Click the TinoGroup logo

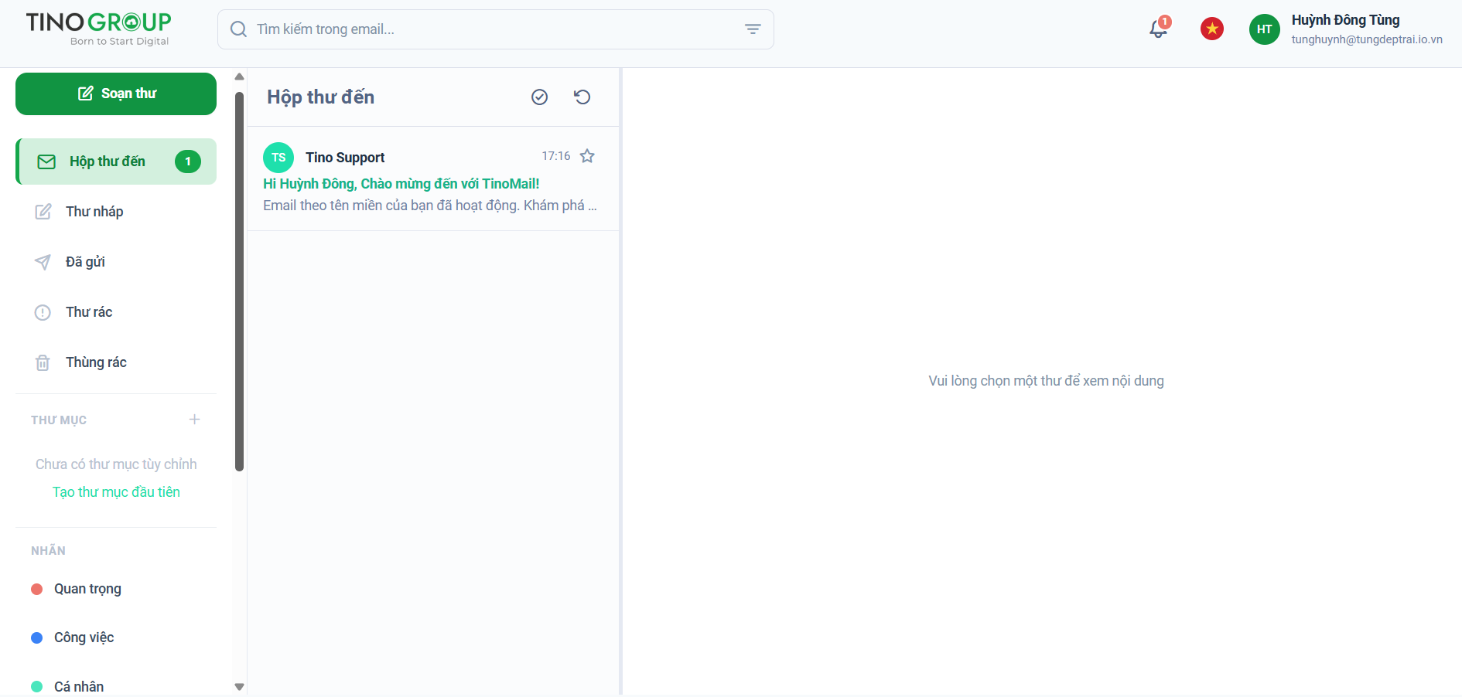(x=98, y=29)
